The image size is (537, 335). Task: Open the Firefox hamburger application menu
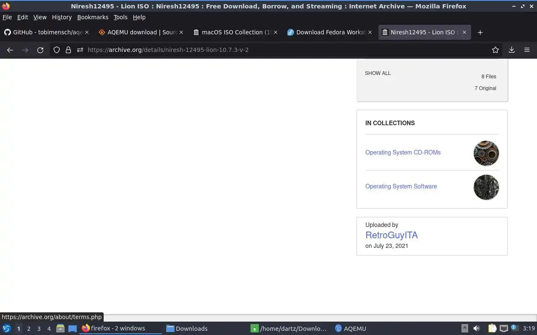pyautogui.click(x=527, y=50)
